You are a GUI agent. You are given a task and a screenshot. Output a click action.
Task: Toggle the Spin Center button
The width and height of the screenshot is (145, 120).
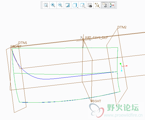pyautogui.click(x=112, y=5)
